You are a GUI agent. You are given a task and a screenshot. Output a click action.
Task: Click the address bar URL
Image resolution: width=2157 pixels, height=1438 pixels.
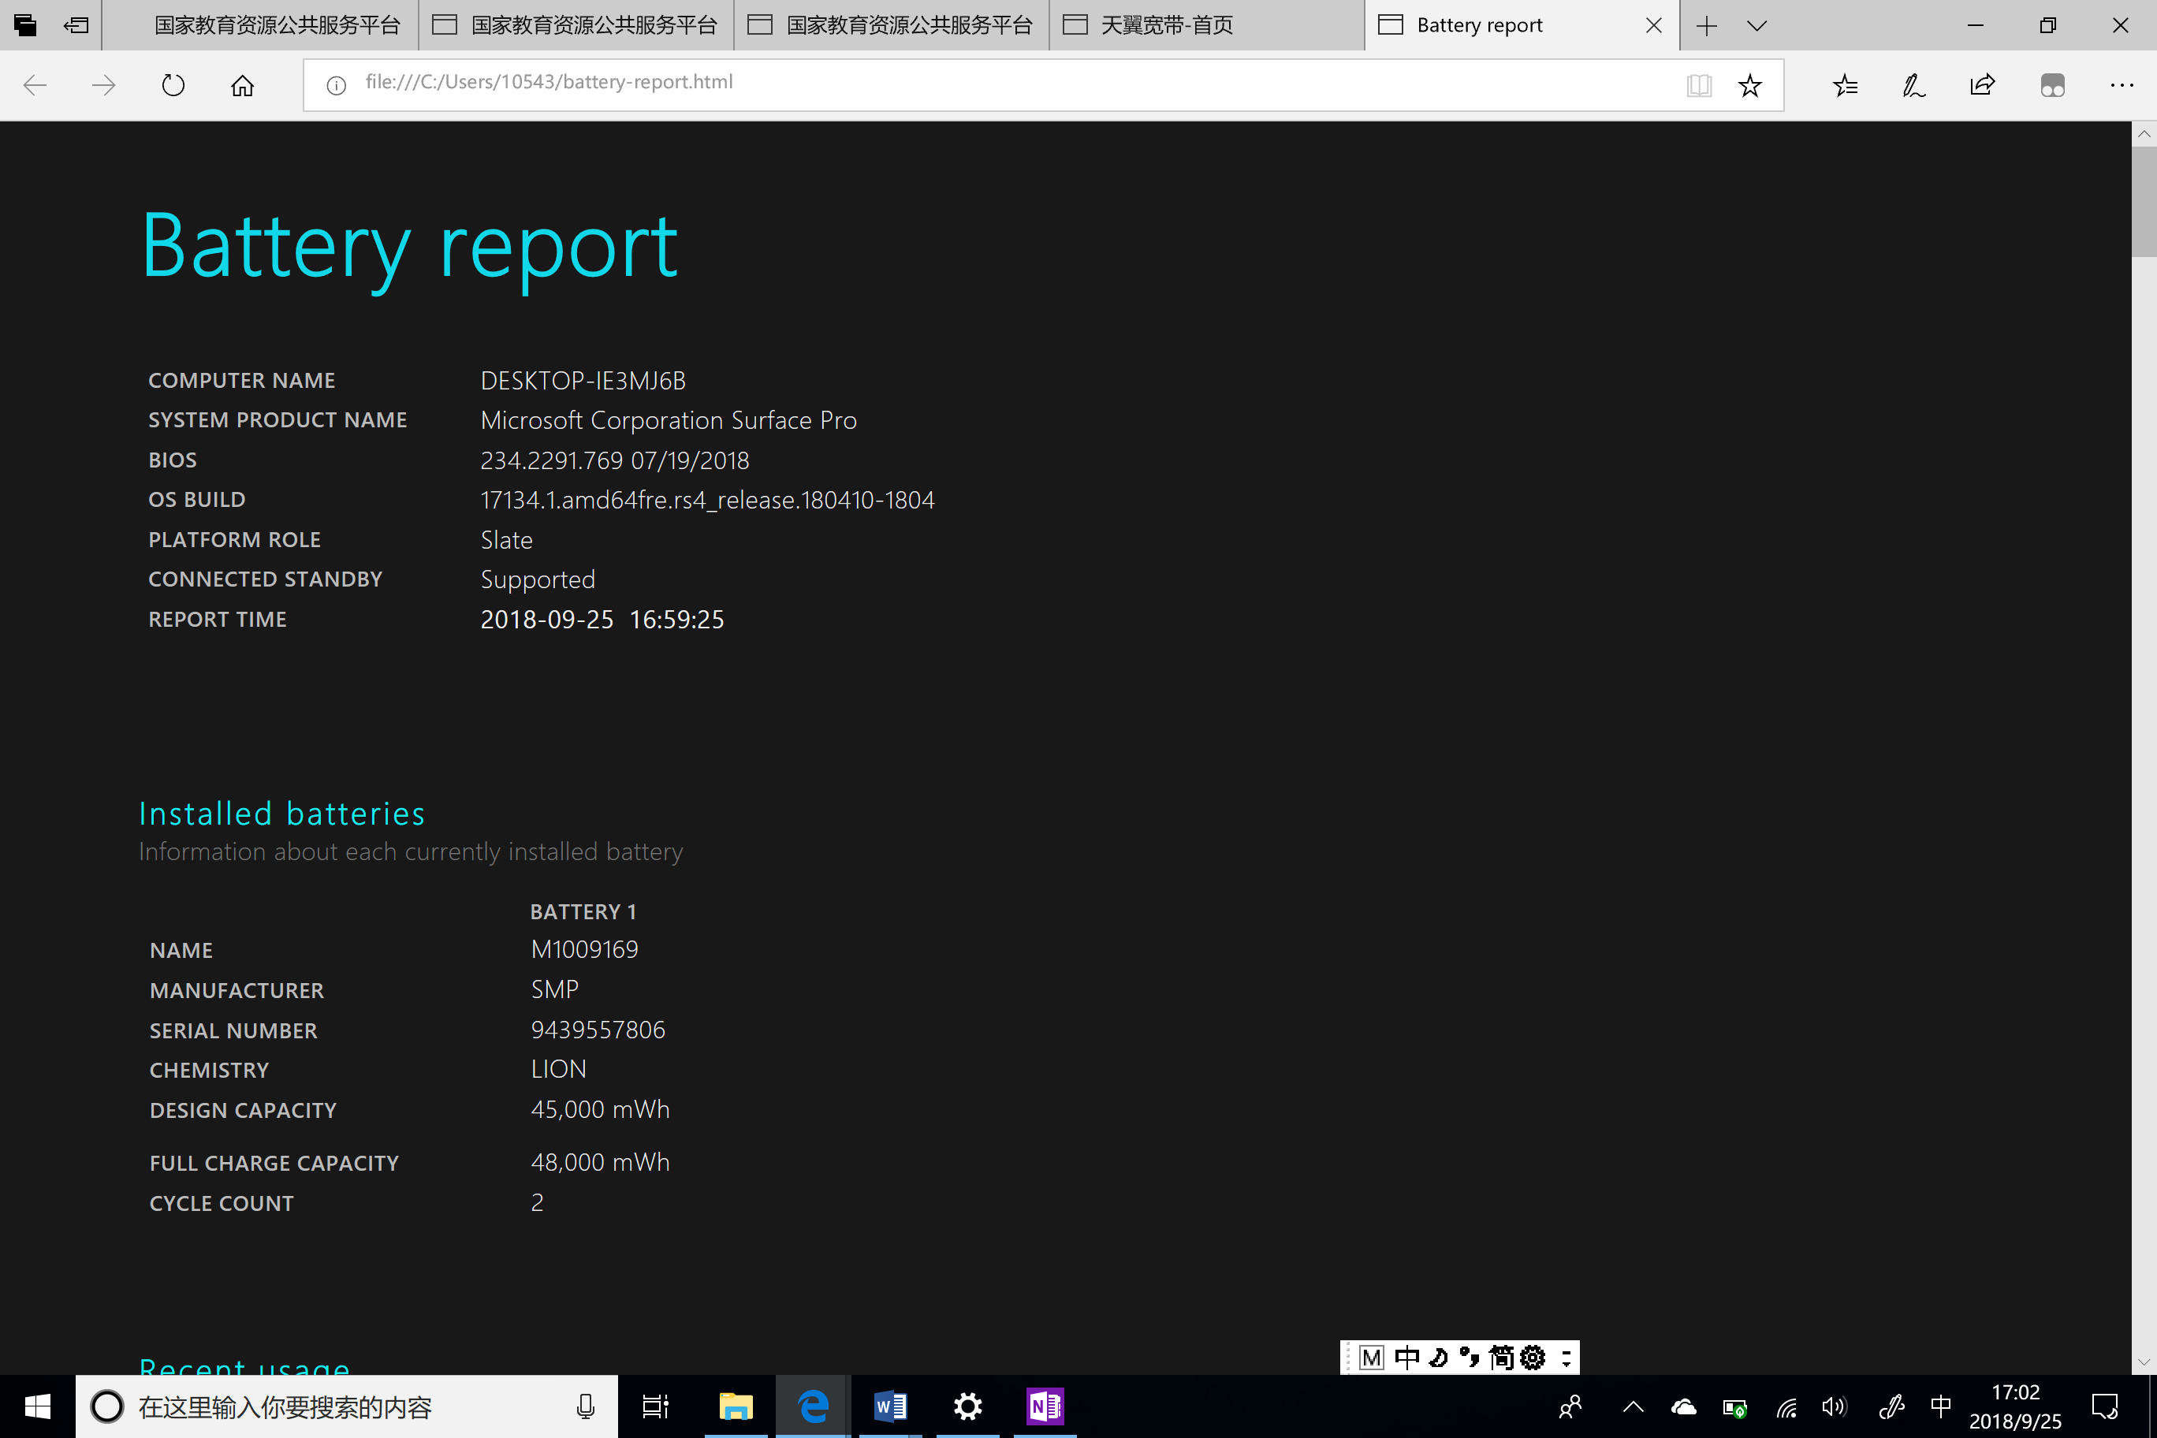[x=549, y=82]
